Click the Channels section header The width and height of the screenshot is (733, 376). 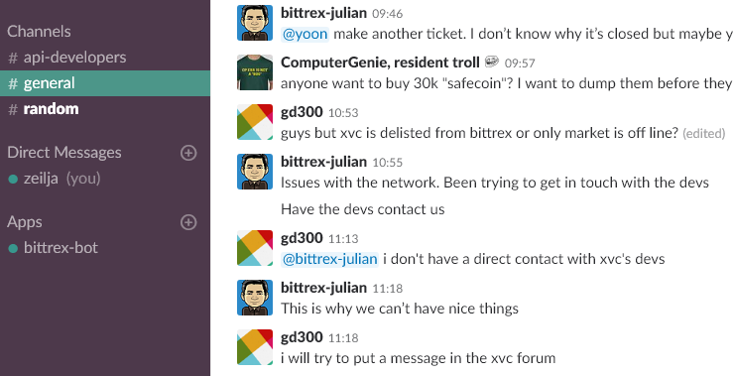pos(39,32)
